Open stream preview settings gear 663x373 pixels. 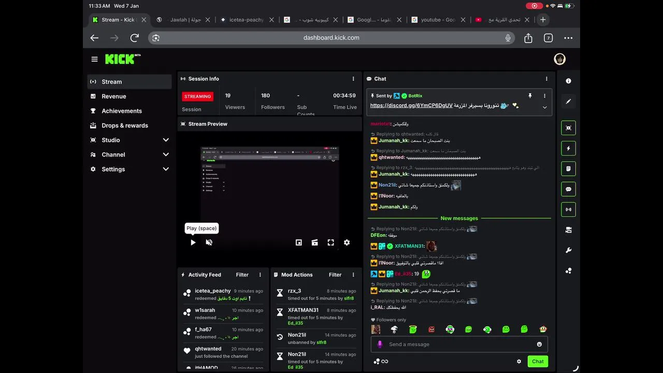coord(347,242)
